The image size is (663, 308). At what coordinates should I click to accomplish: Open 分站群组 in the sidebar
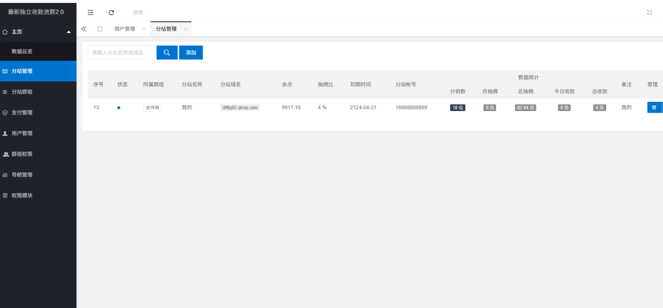click(38, 92)
